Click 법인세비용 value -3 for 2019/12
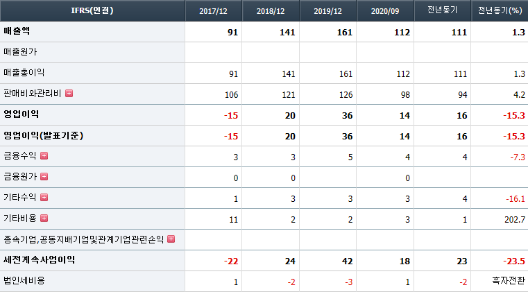The image size is (528, 292). [348, 282]
